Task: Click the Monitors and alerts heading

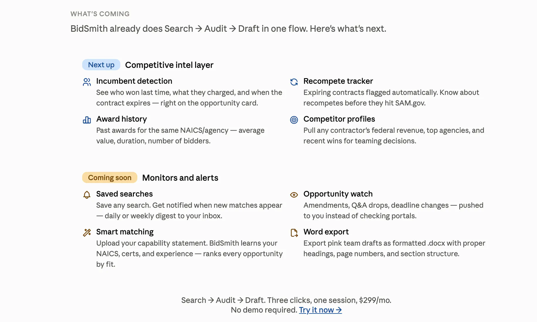Action: point(180,178)
